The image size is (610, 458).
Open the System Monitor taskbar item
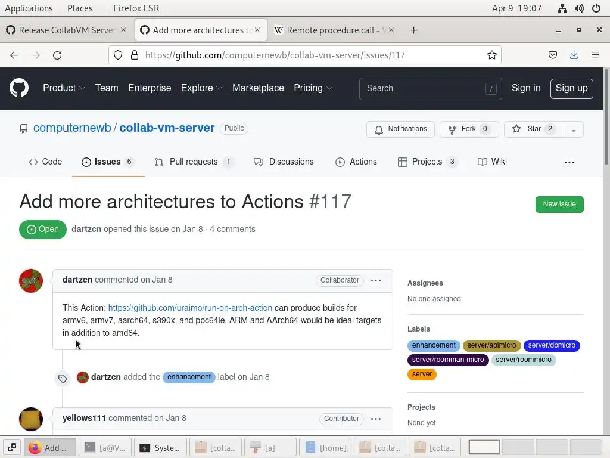point(160,447)
